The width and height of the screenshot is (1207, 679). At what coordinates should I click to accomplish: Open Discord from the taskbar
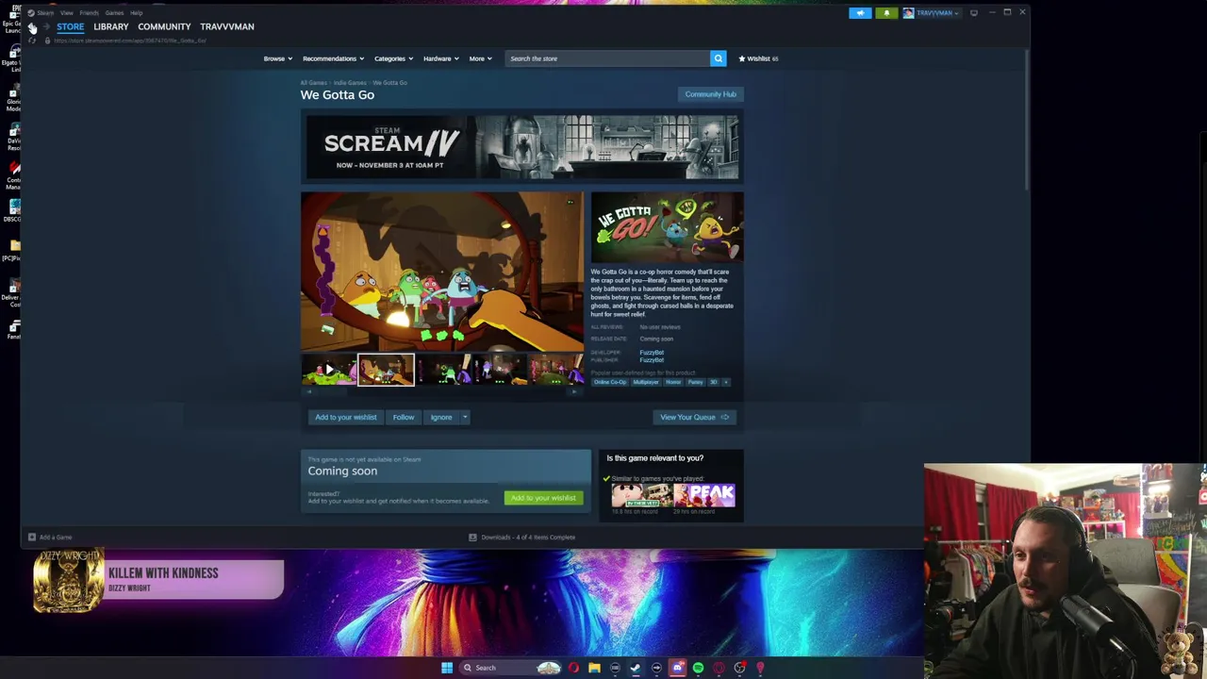[677, 668]
